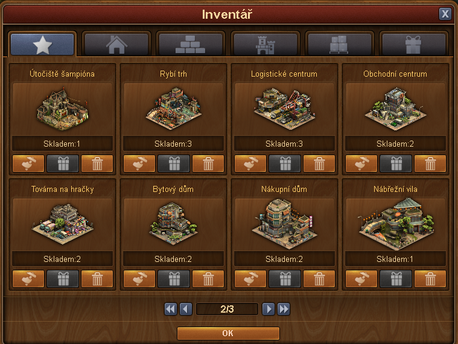This screenshot has height=344, width=458.
Task: Switch to the crates goods tab
Action: (339, 45)
